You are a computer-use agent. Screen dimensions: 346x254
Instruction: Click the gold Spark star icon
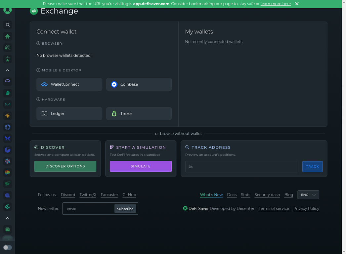(x=7, y=116)
